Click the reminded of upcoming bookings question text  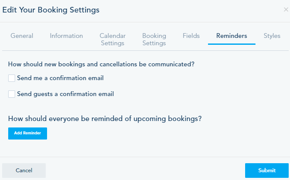pos(105,118)
